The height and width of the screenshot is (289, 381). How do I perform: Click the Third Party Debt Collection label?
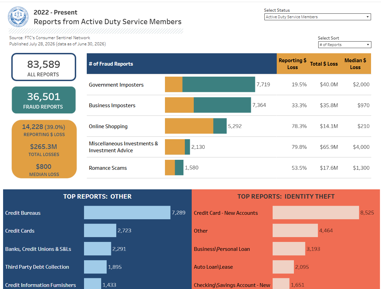[x=37, y=267]
